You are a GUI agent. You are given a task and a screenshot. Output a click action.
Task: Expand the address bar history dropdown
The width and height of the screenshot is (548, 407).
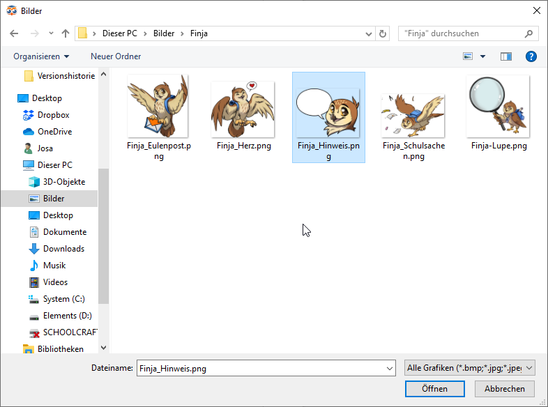(370, 33)
